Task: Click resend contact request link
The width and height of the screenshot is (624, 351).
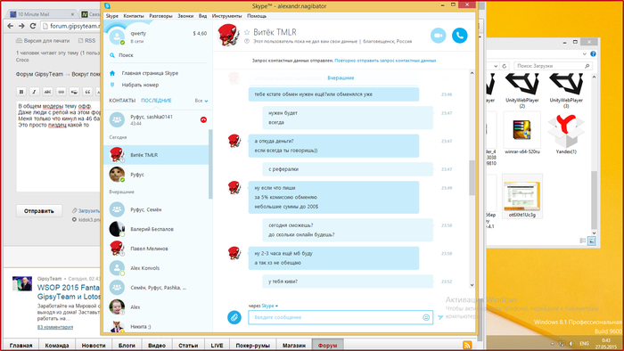Action: [x=385, y=61]
